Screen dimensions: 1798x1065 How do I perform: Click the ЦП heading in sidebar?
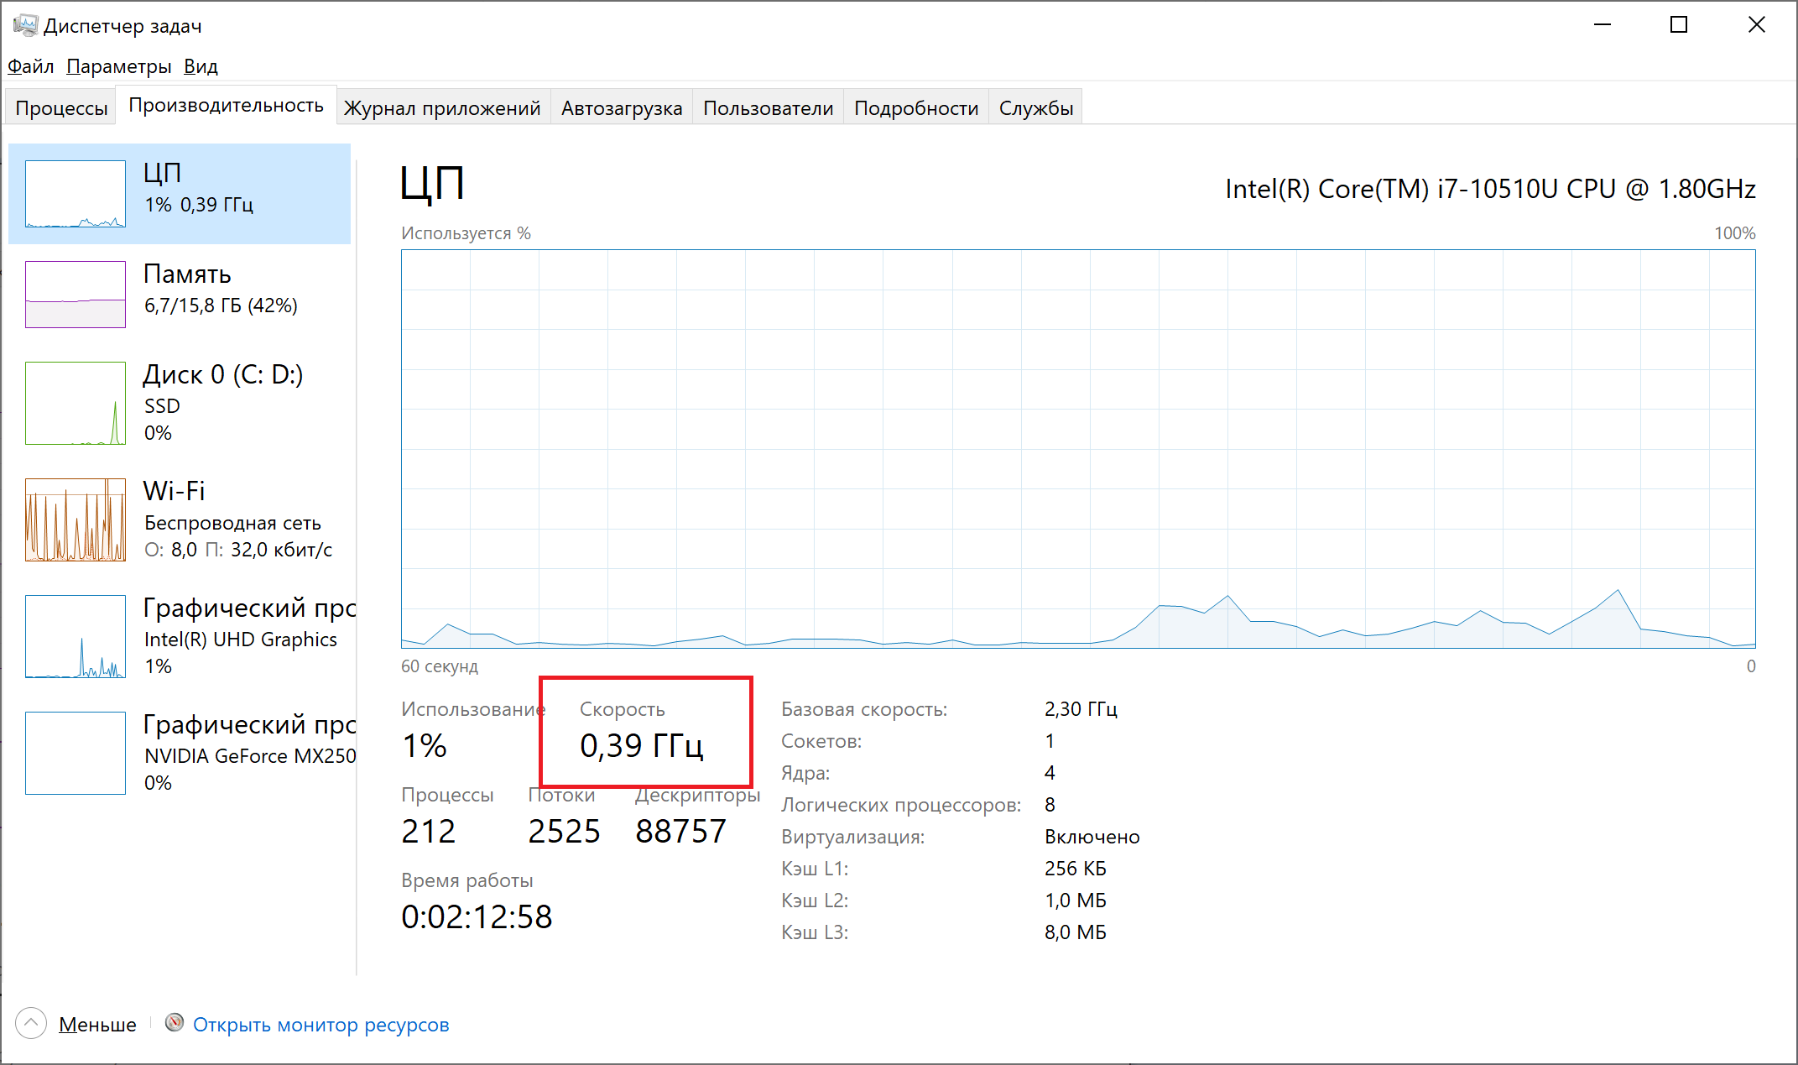[162, 172]
